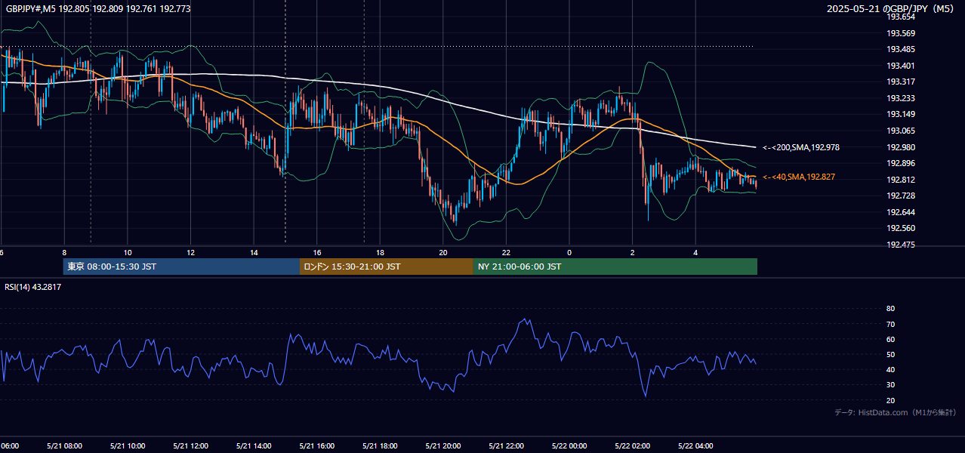965x453 pixels.
Task: Click price axis value 192.896
Action: (x=900, y=163)
